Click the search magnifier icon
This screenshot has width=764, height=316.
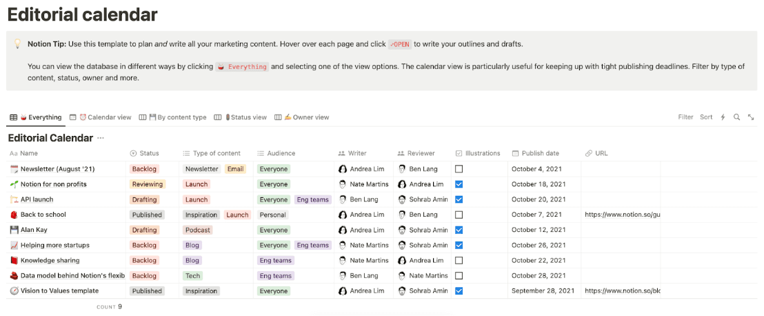(x=736, y=117)
